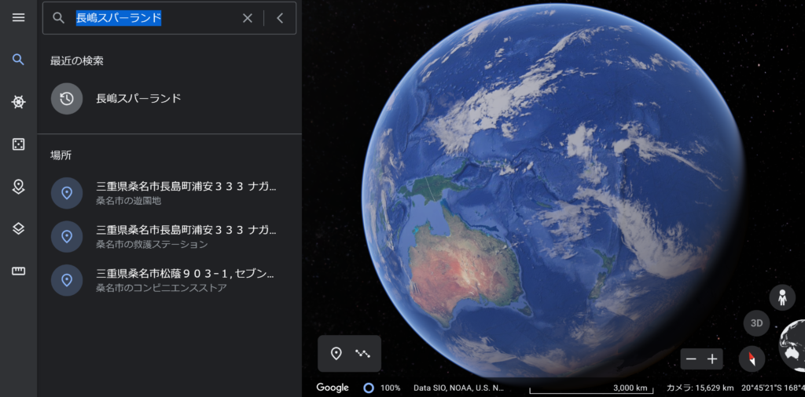
Task: Click history clock icon of recent search
Action: (67, 98)
